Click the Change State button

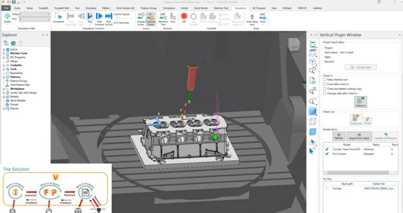tap(361, 67)
